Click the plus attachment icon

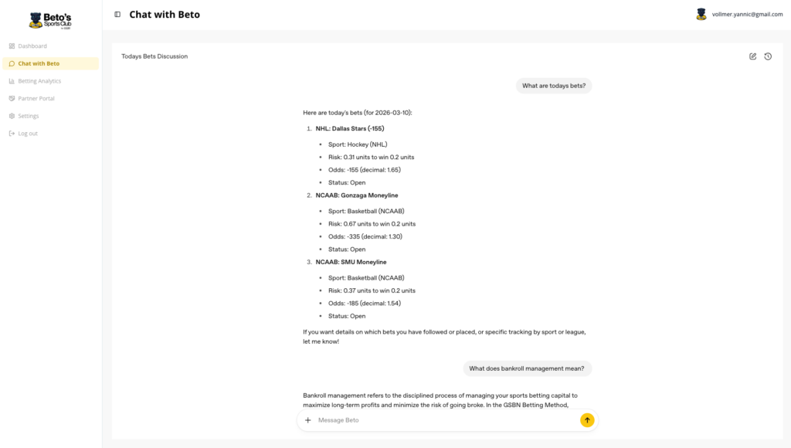pyautogui.click(x=308, y=420)
